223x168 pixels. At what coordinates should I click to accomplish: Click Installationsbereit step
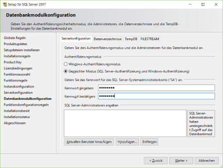17,111
